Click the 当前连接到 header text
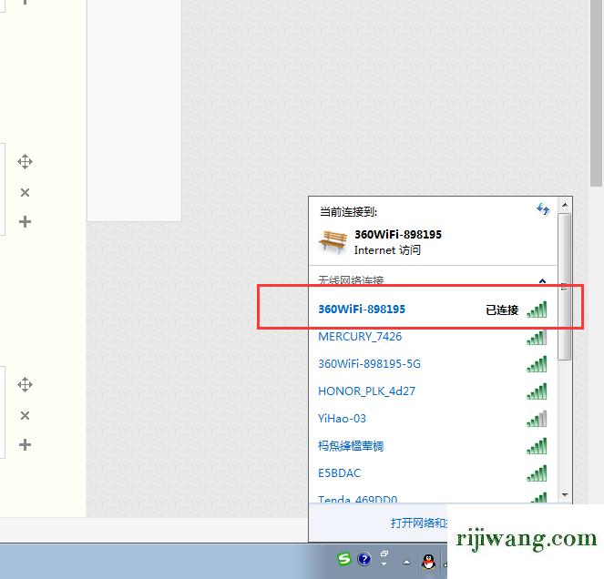This screenshot has height=579, width=604. 348,212
